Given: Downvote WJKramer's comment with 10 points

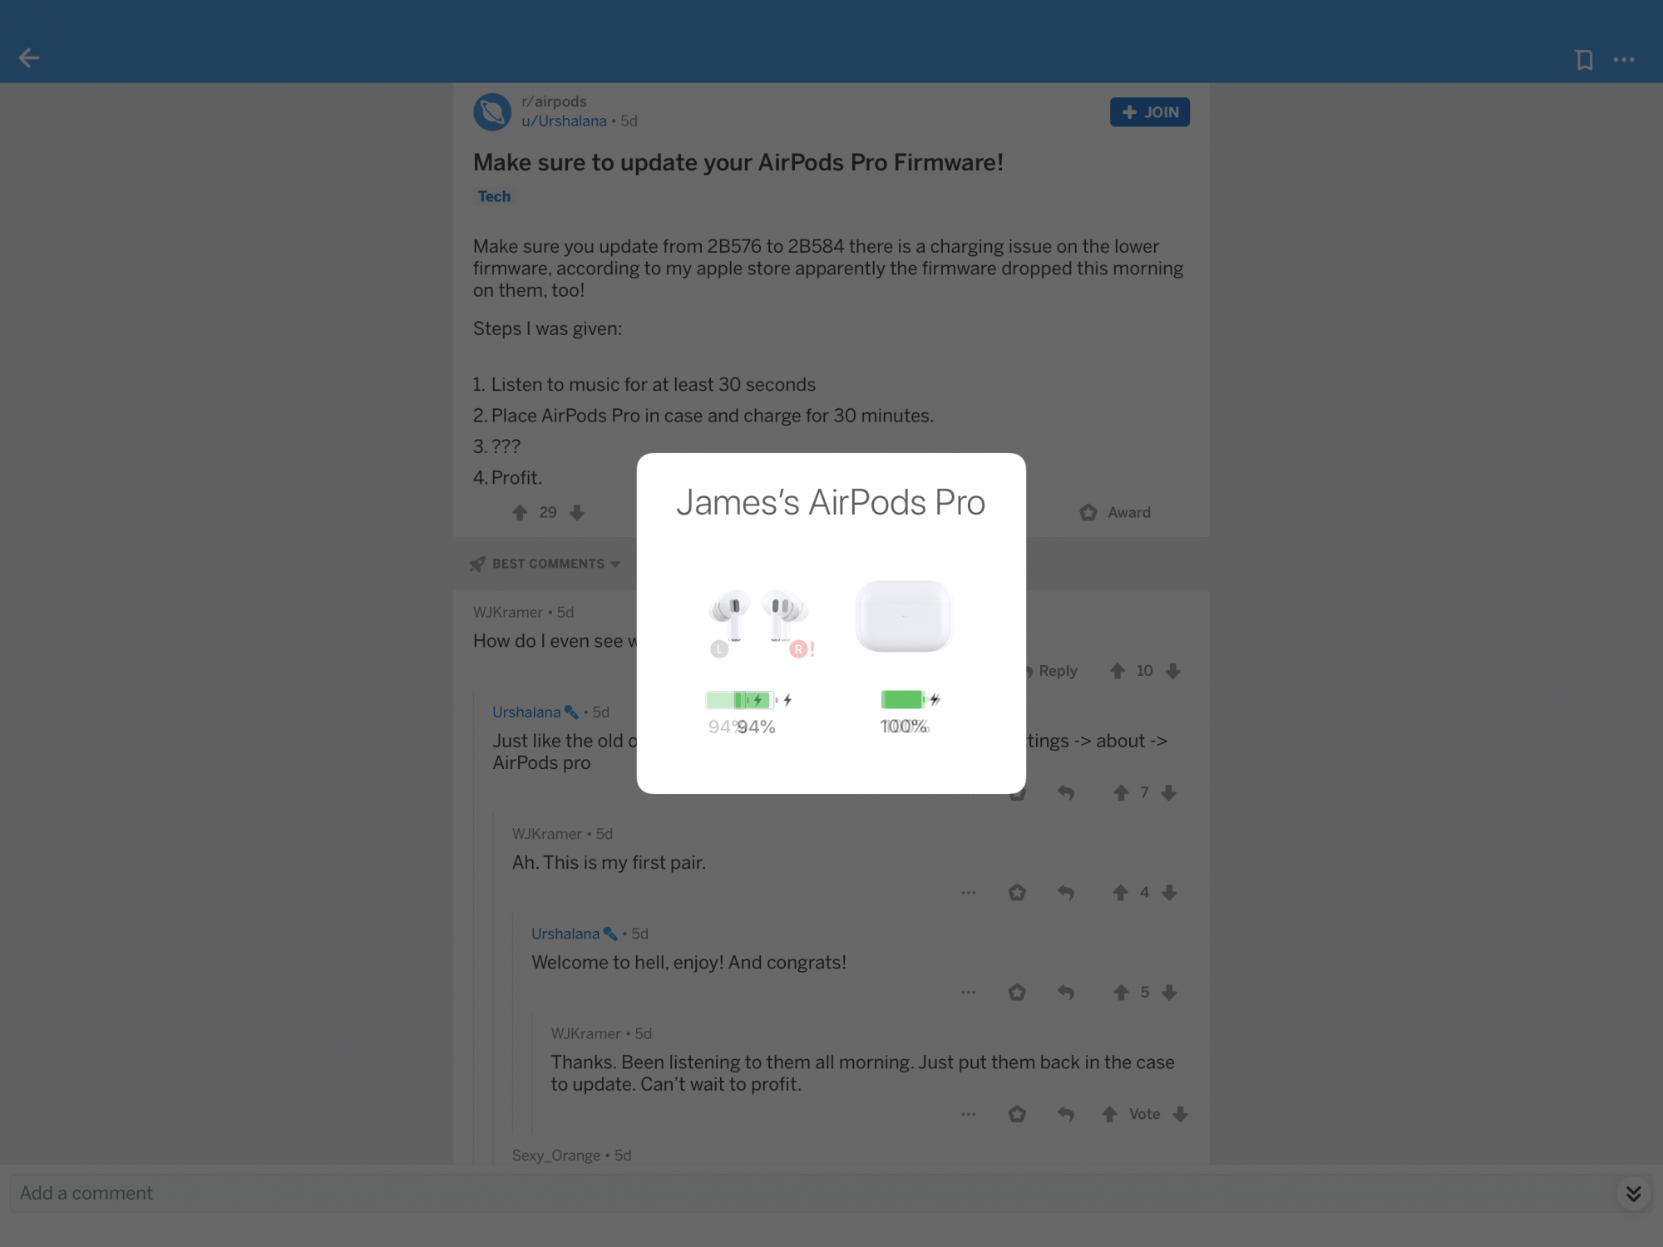Looking at the screenshot, I should (x=1173, y=671).
